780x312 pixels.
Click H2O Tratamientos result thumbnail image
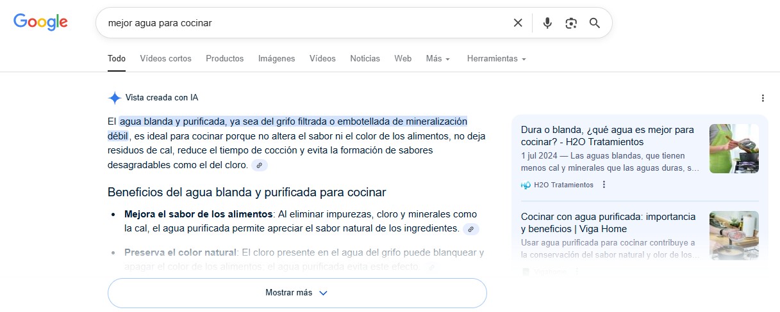pyautogui.click(x=734, y=148)
